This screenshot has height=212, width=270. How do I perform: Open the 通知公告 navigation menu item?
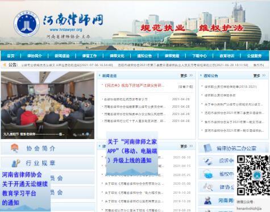click(x=144, y=56)
